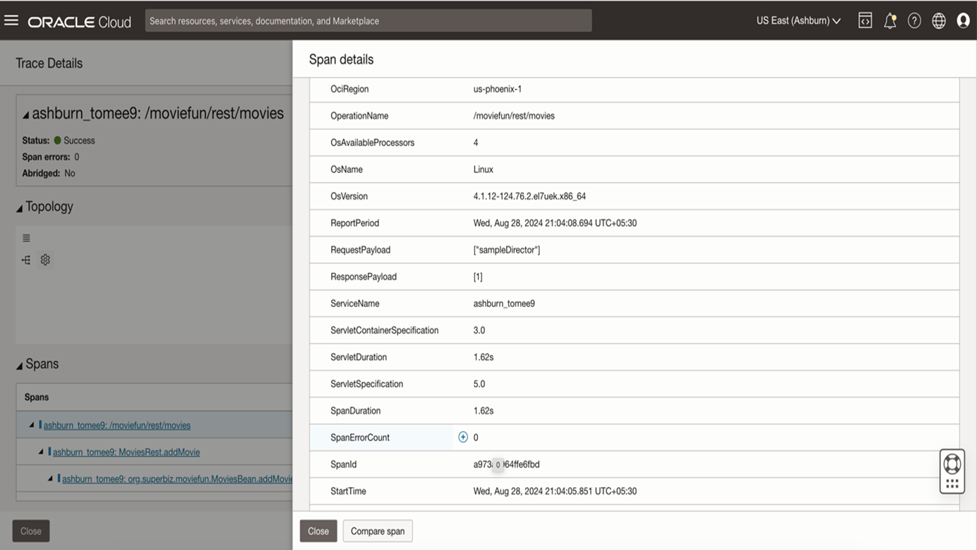The height and width of the screenshot is (550, 977).
Task: Click the Compare span button
Action: coord(378,531)
